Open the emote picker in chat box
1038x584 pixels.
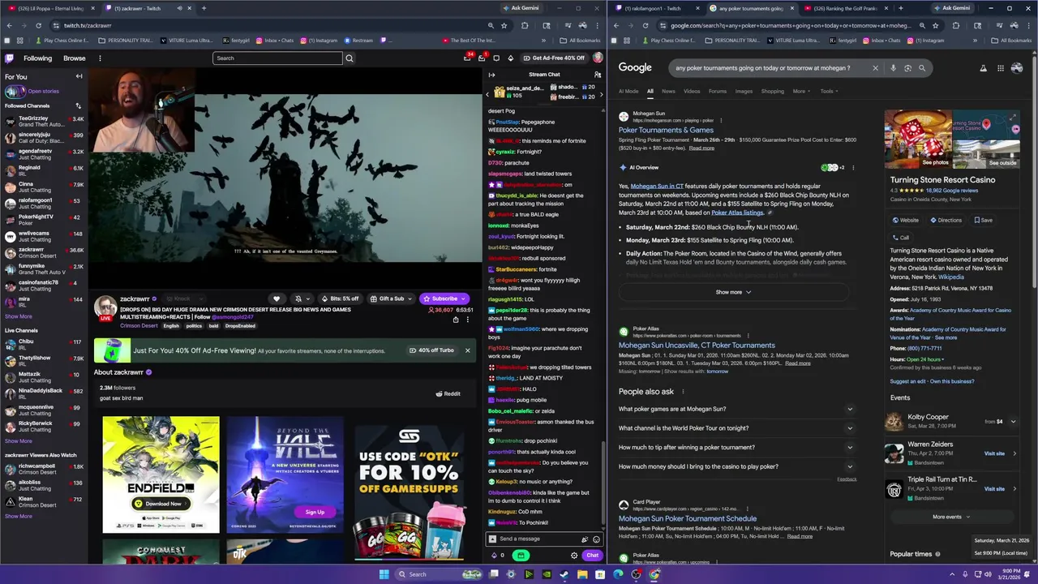point(596,539)
